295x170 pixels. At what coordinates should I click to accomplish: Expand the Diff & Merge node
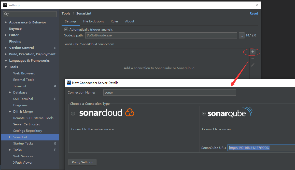[10, 112]
